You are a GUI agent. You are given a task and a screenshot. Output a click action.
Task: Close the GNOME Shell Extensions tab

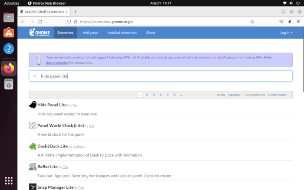click(x=66, y=12)
